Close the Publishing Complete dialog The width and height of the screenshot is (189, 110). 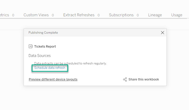(163, 33)
